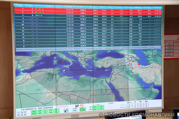Click the red target marker near the Caspian Sea
Screen dimensions: 179x119
tap(138, 65)
